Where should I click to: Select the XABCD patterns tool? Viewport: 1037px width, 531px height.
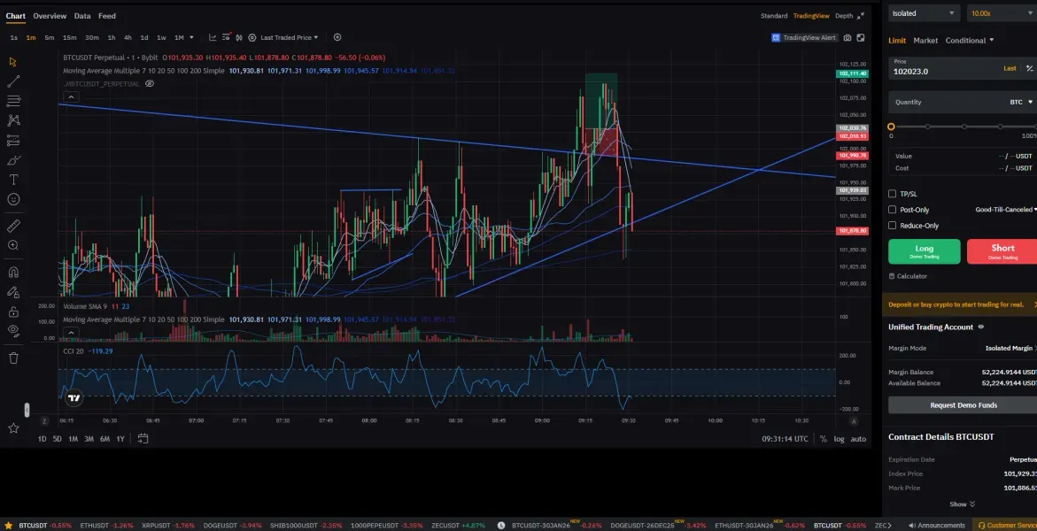click(x=13, y=120)
